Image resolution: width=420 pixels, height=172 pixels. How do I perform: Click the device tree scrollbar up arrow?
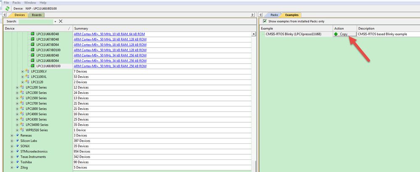254,34
